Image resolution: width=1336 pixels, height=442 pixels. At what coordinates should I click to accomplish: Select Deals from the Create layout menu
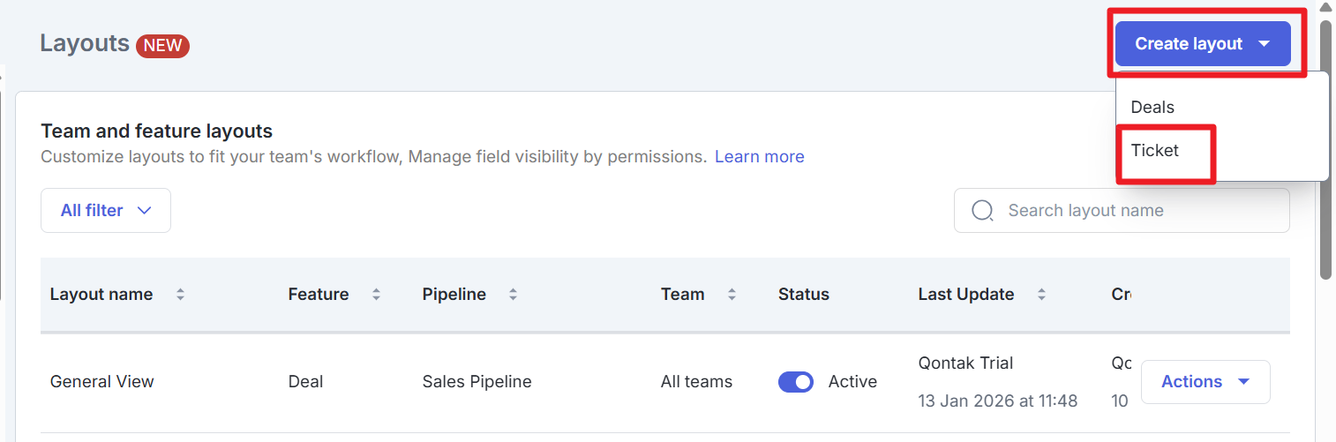[x=1152, y=107]
